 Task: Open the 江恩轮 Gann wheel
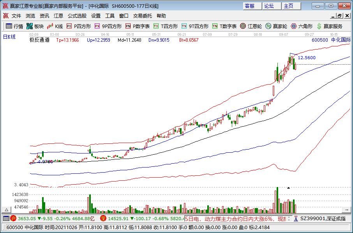[x=251, y=26]
